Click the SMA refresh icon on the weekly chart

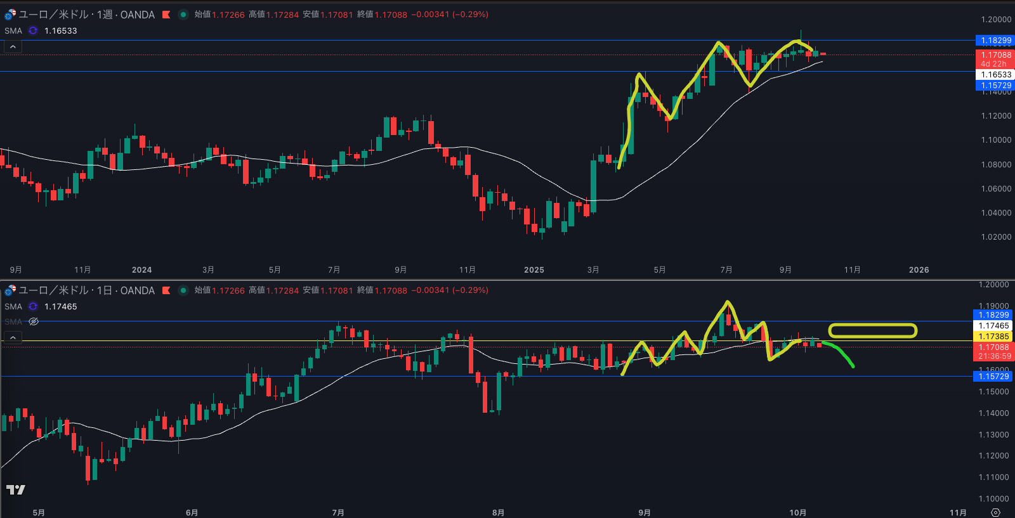[33, 30]
